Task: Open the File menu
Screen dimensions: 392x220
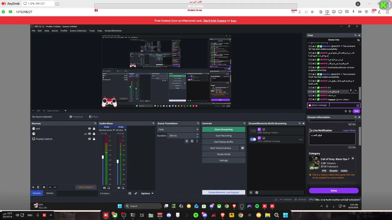Action: (x=33, y=31)
